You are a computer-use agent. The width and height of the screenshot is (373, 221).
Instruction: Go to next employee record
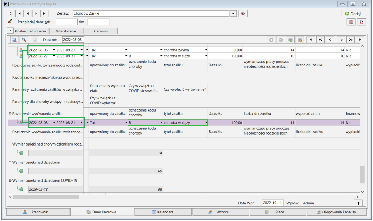(x=36, y=13)
